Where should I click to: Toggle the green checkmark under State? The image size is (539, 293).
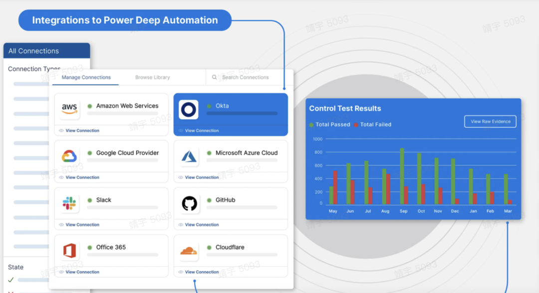coord(11,280)
